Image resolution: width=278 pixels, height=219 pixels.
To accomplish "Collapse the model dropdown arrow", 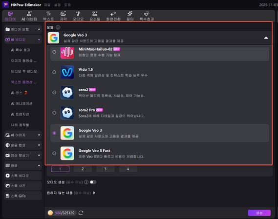I will tap(266, 38).
